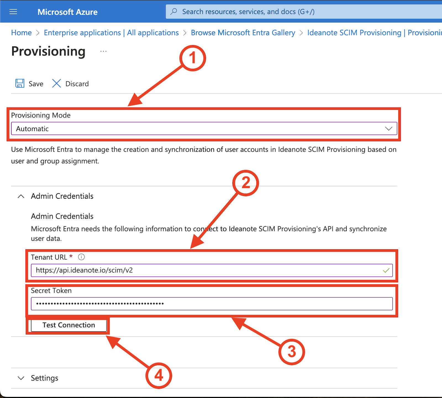
Task: Open the Provisioning more options ellipsis
Action: pos(103,51)
